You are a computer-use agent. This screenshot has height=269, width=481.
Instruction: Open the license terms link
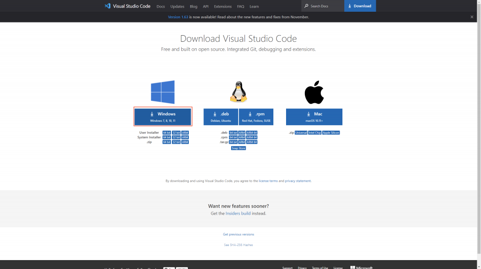tap(268, 181)
